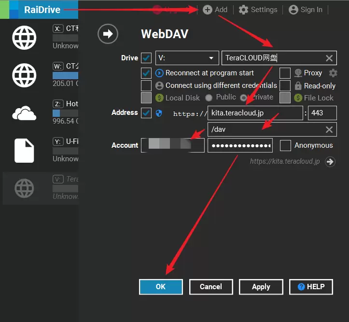The height and width of the screenshot is (322, 349).
Task: Enable Connect using different credentials checkbox
Action: click(146, 85)
